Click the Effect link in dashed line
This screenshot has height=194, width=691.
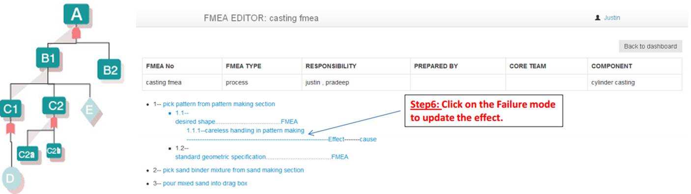[336, 139]
